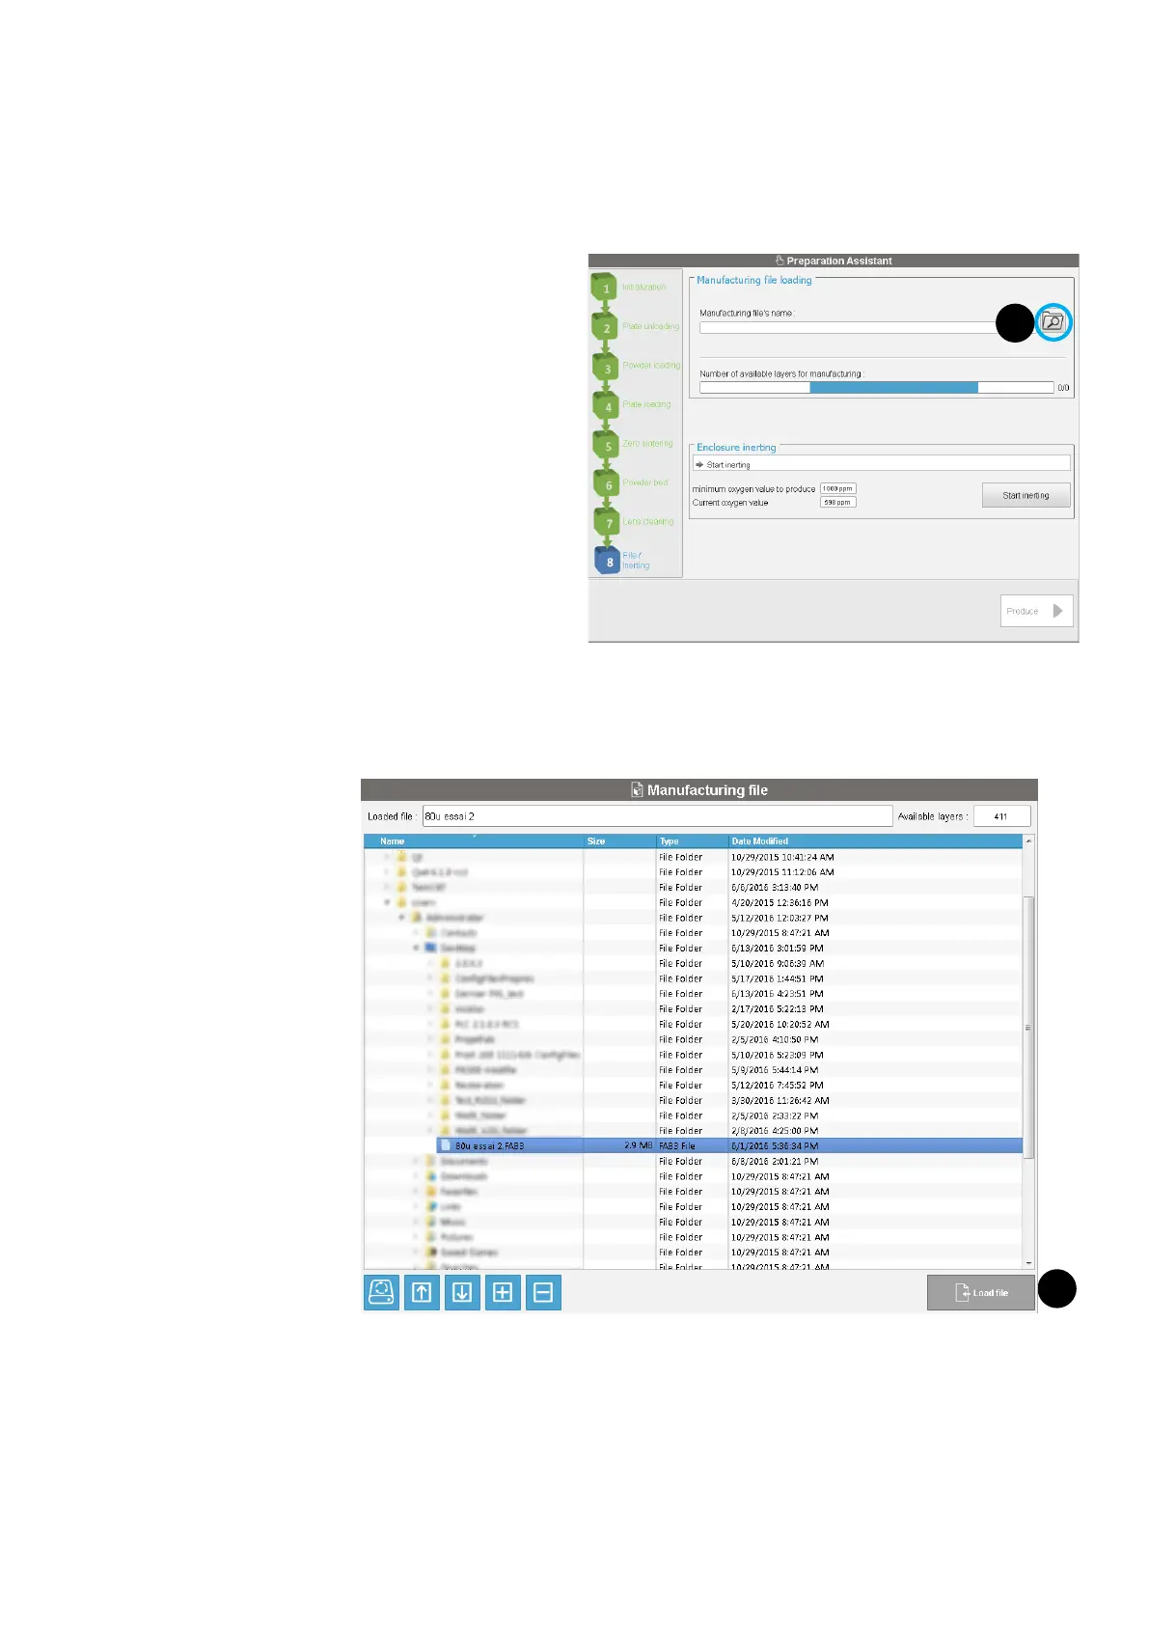The image size is (1149, 1625).
Task: Click the date 5/10/2016 5:23:09 PM
Action: point(778,1055)
